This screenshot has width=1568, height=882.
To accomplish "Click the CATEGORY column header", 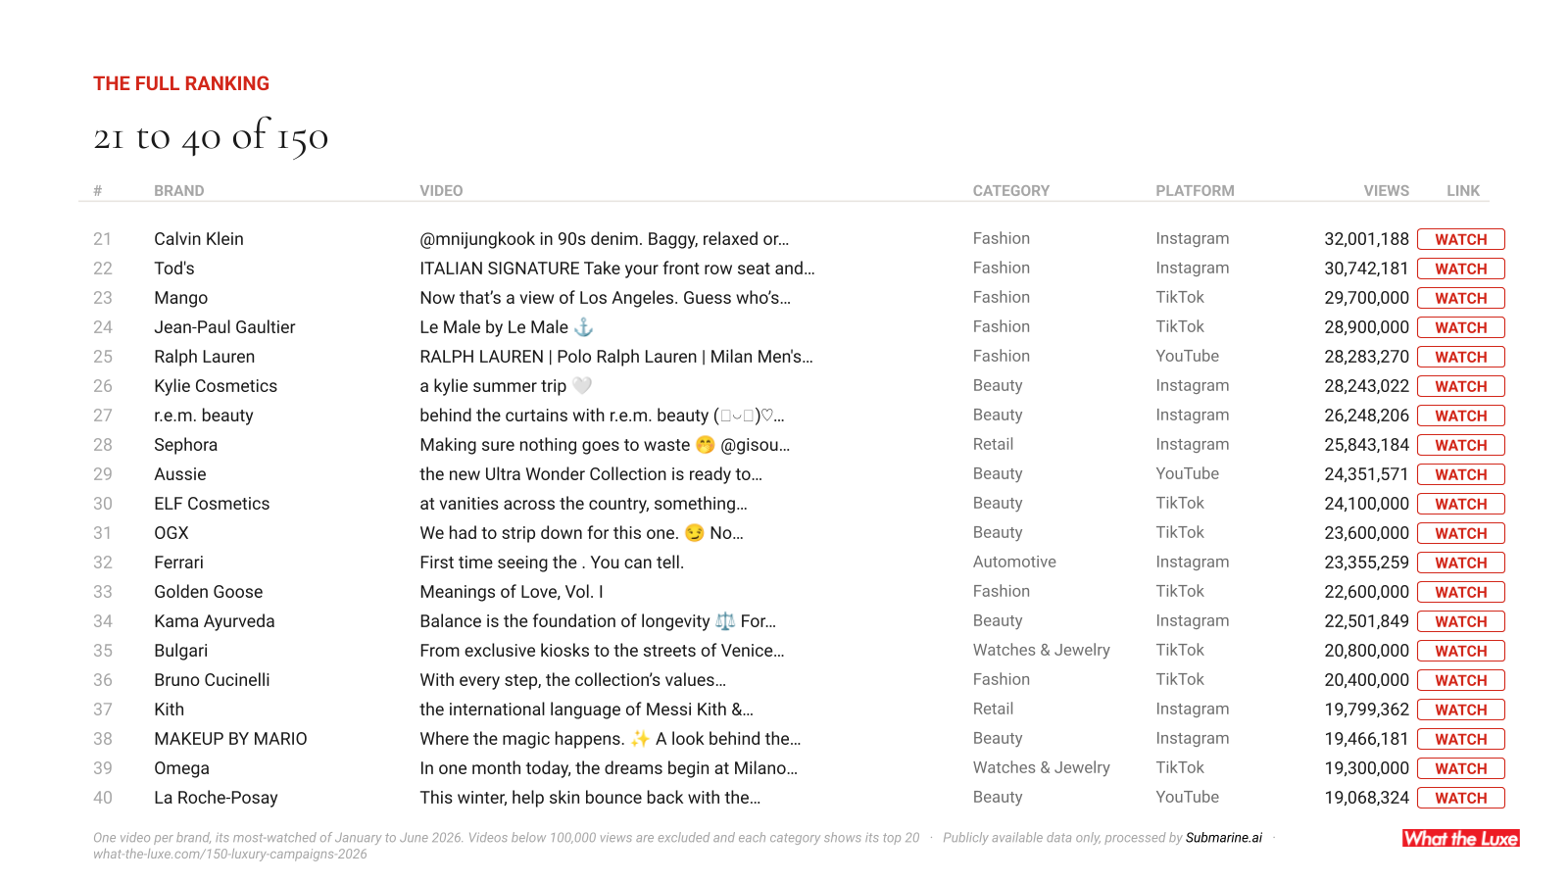I will tap(1011, 191).
